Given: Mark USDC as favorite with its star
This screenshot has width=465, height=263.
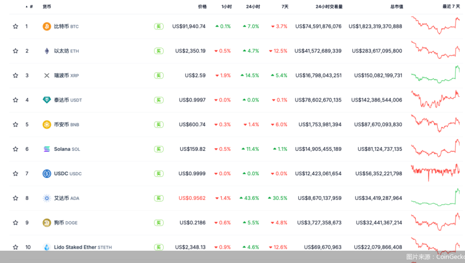Looking at the screenshot, I should tap(15, 174).
